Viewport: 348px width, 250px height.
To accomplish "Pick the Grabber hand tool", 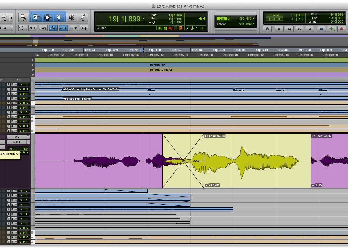I will [59, 18].
